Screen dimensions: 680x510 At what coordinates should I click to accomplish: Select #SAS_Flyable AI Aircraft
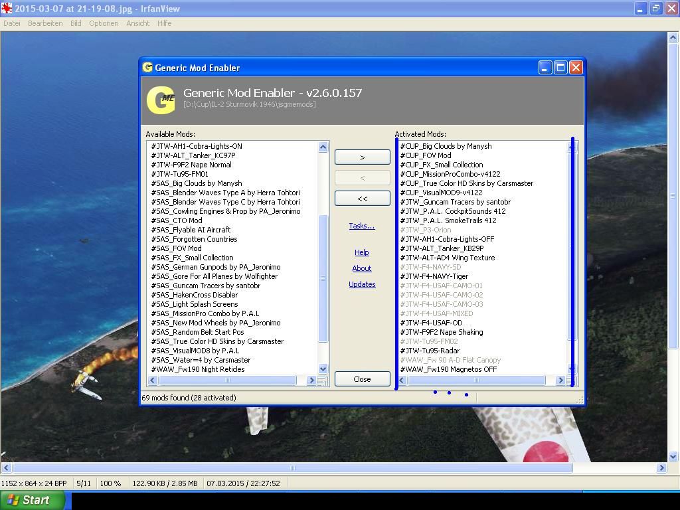pos(191,230)
